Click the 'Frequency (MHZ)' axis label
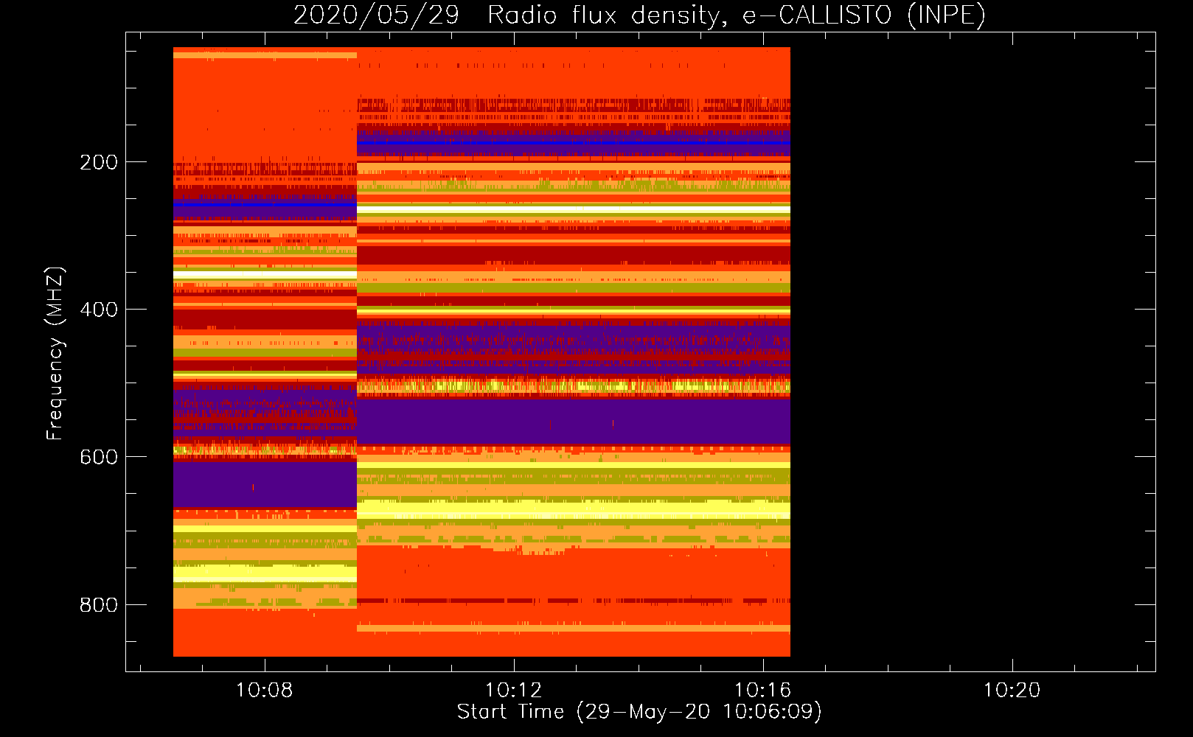The width and height of the screenshot is (1193, 737). point(55,354)
